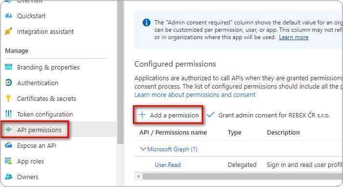Open Learn more about permissions and consent

tap(194, 94)
